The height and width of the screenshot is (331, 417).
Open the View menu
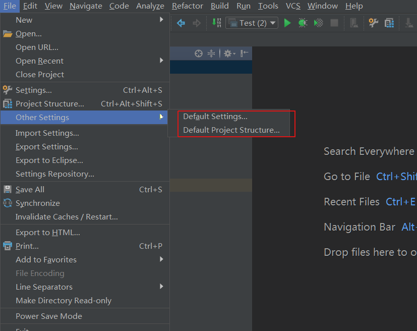click(x=53, y=6)
